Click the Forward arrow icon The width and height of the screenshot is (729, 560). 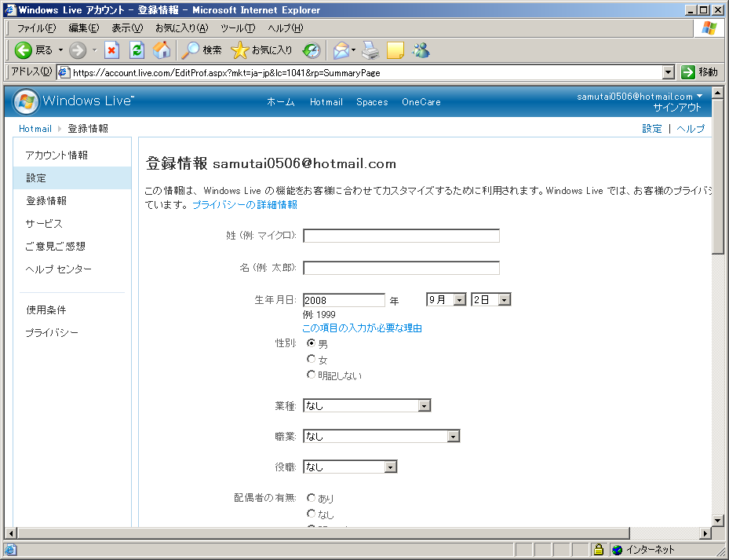(78, 50)
